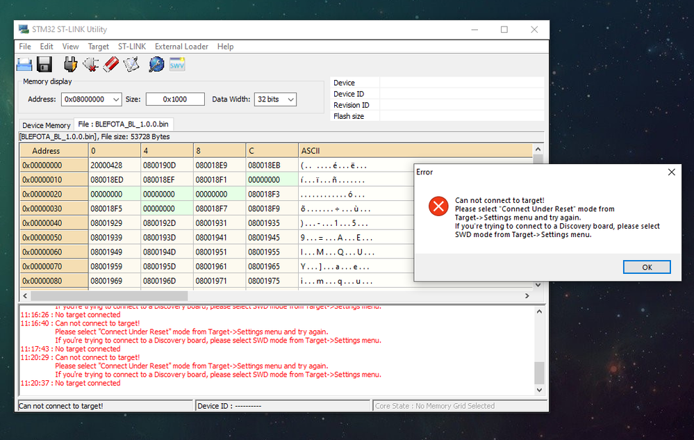694x440 pixels.
Task: Select cell 0800194D in row 0x00000060
Action: pos(167,252)
